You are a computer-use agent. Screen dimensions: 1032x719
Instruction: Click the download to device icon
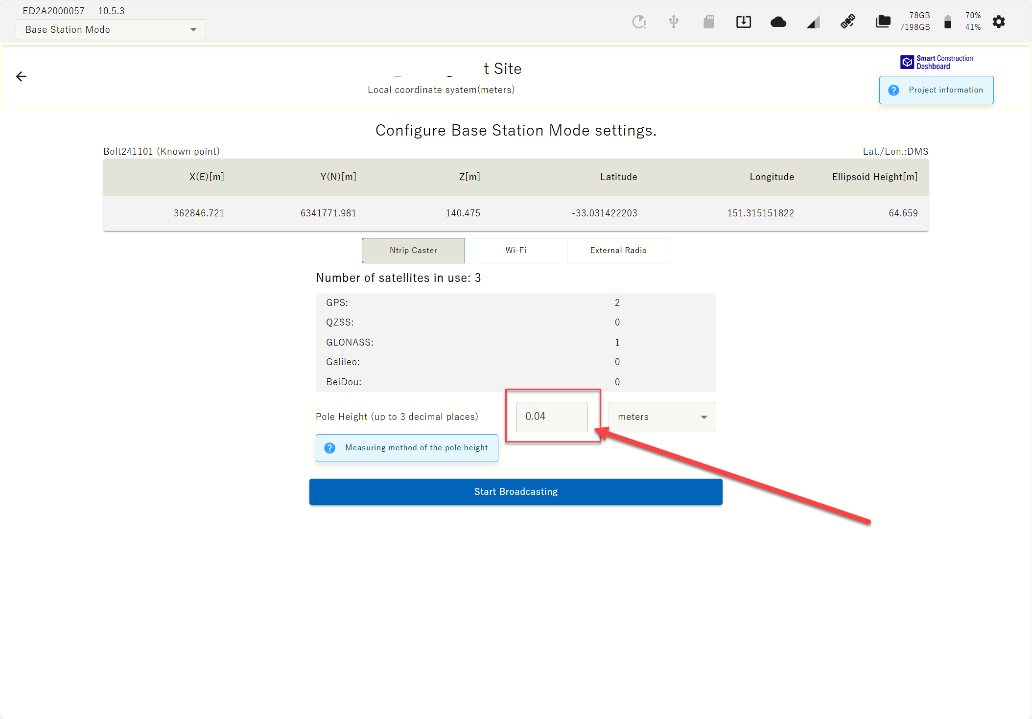[744, 22]
